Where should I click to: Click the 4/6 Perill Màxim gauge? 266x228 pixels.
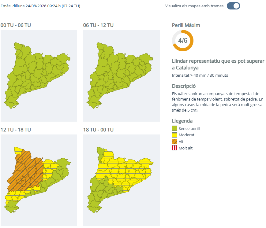(x=183, y=41)
